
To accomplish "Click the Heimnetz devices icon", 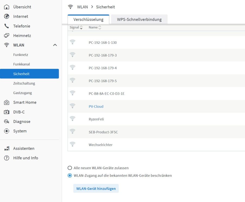I will click(x=7, y=35).
